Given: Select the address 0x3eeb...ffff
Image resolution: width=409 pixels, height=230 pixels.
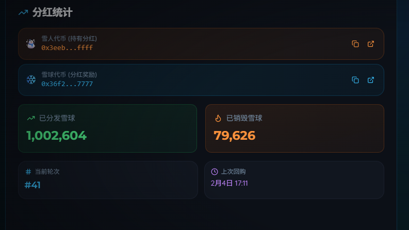Looking at the screenshot, I should (67, 47).
